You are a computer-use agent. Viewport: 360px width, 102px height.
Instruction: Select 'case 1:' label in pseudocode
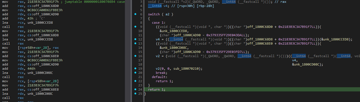(x=159, y=23)
